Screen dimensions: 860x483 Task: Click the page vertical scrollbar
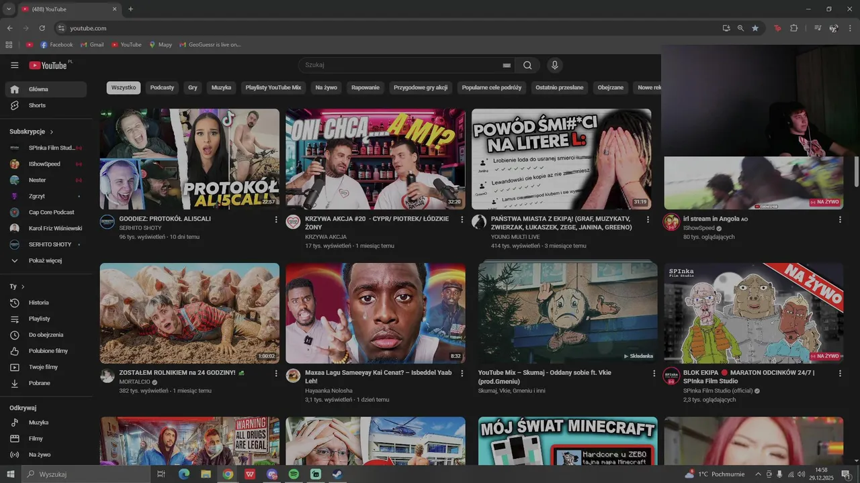[x=856, y=172]
